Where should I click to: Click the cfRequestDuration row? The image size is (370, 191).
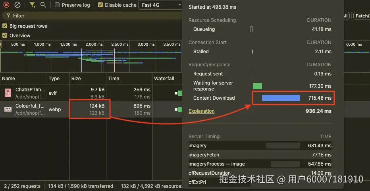click(x=260, y=173)
